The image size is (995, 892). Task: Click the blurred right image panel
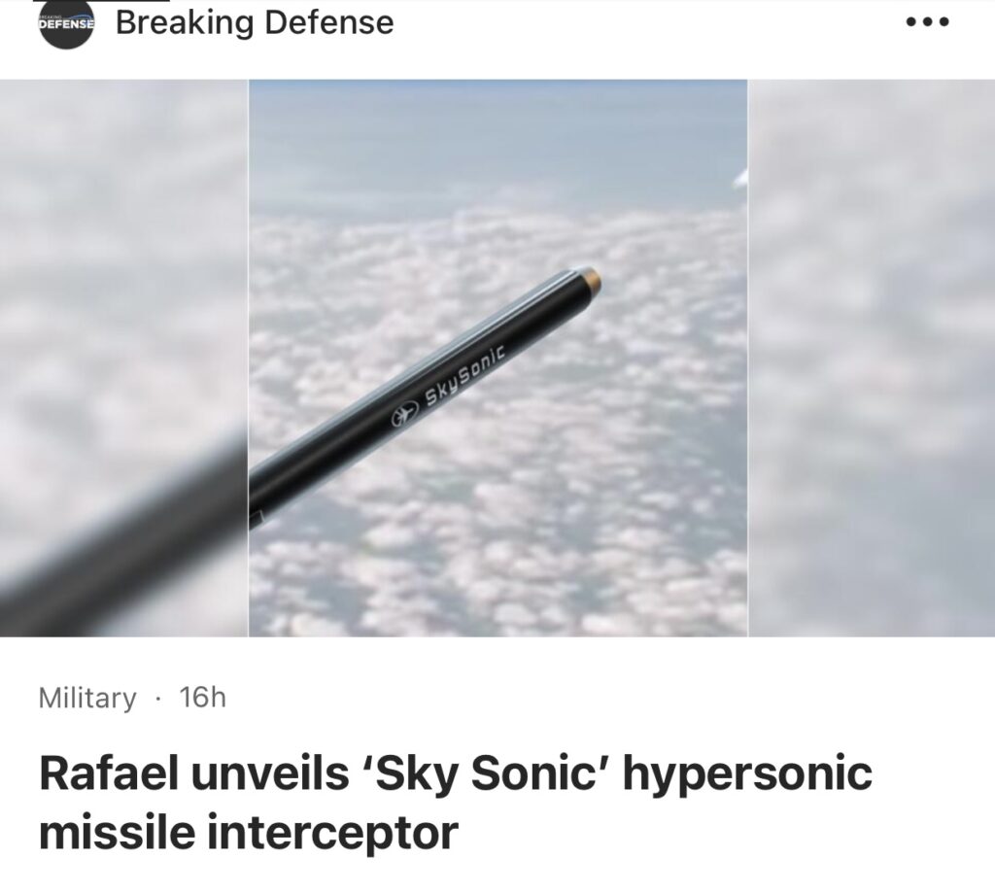(x=872, y=358)
